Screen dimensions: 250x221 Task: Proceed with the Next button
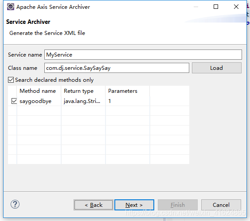coord(134,205)
